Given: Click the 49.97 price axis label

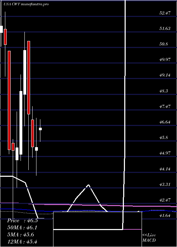Looking at the screenshot, I should [x=165, y=60].
